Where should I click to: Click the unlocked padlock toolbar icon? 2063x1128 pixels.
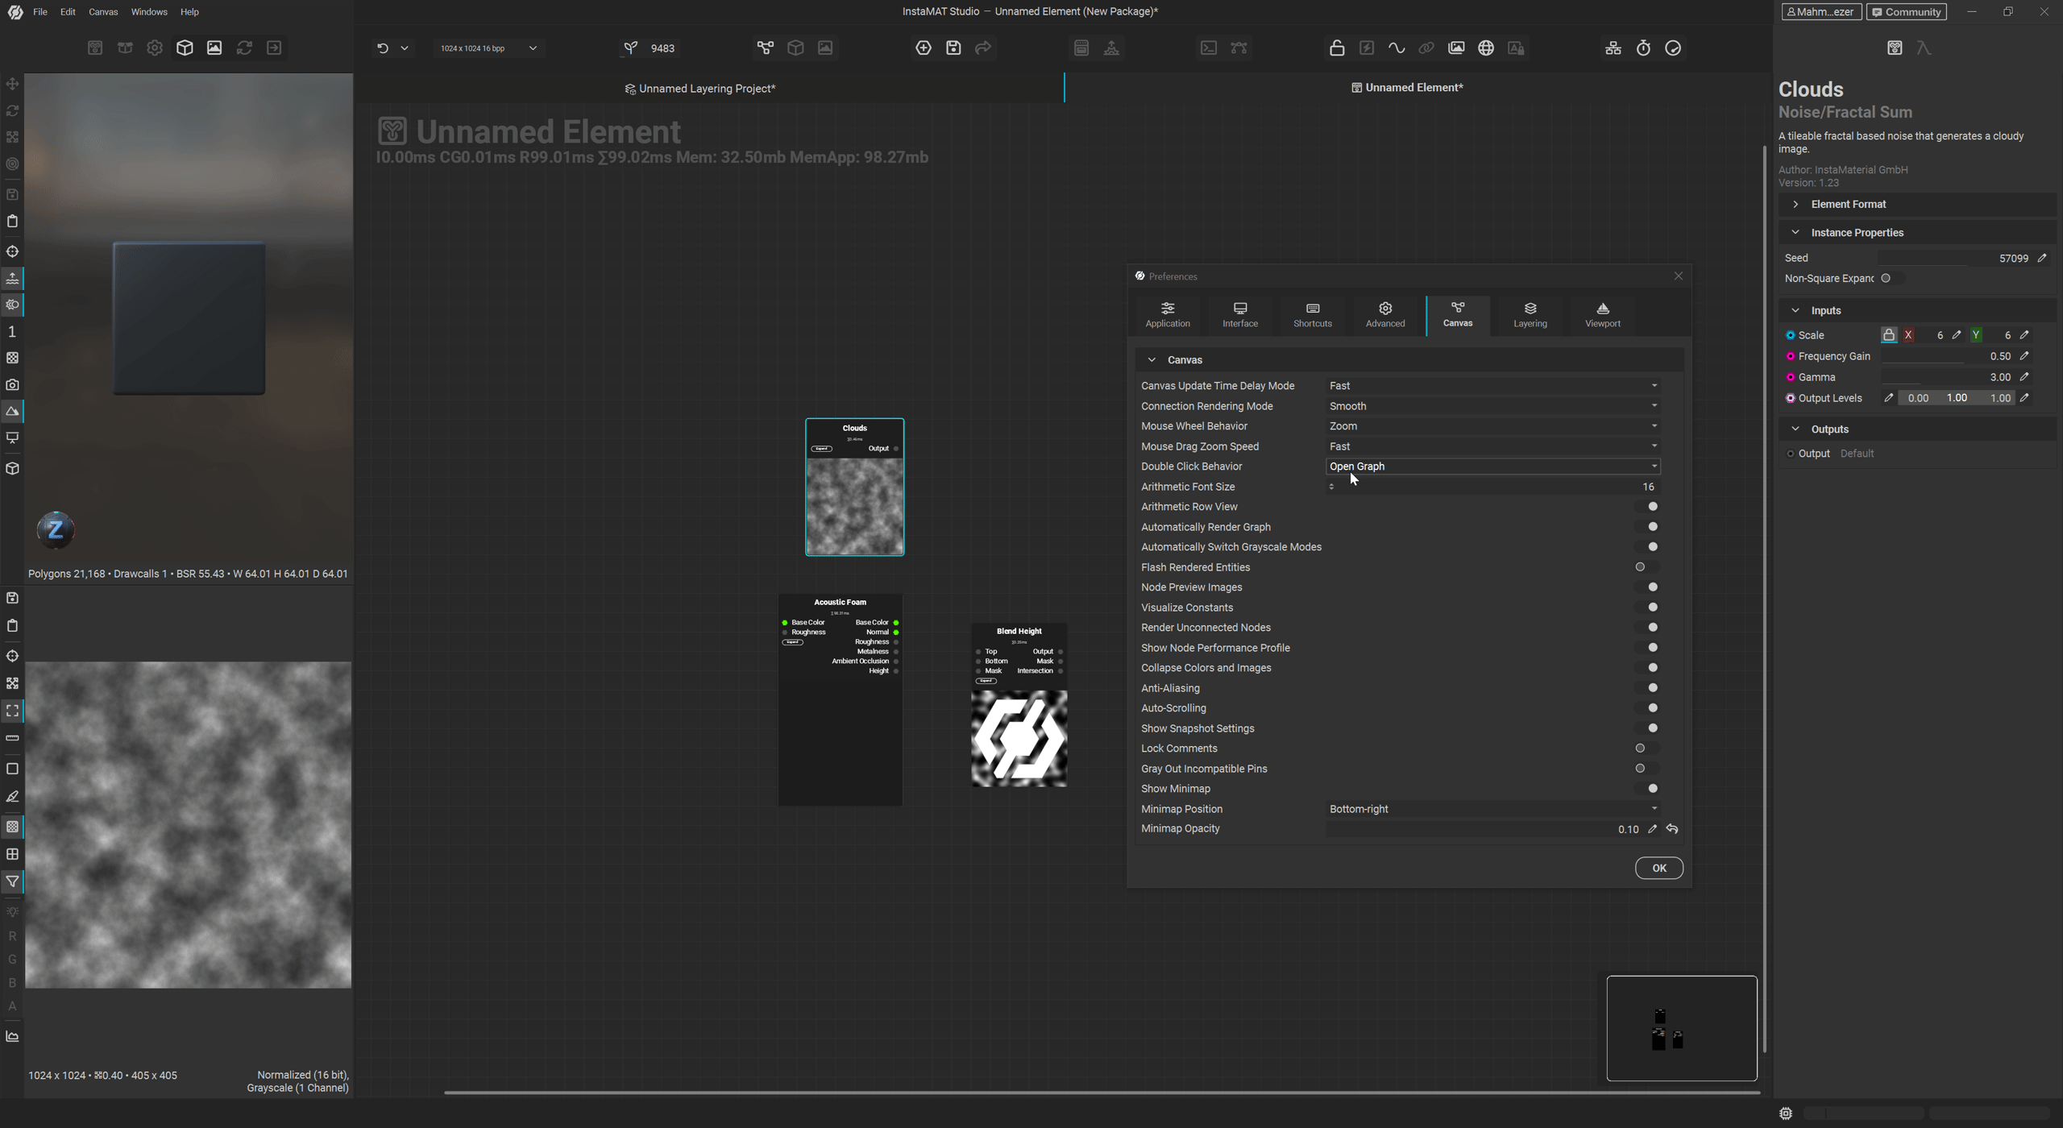tap(1337, 48)
